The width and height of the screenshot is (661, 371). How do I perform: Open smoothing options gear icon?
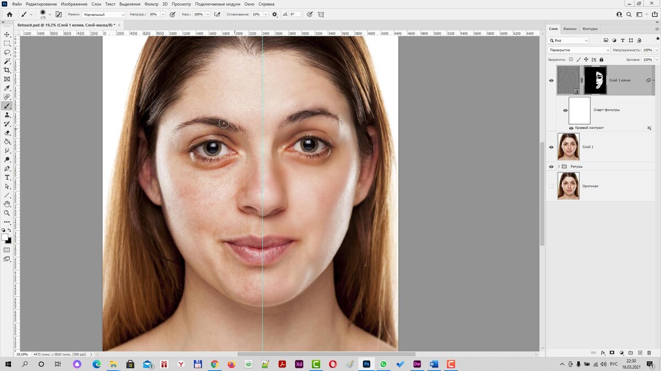(x=275, y=14)
